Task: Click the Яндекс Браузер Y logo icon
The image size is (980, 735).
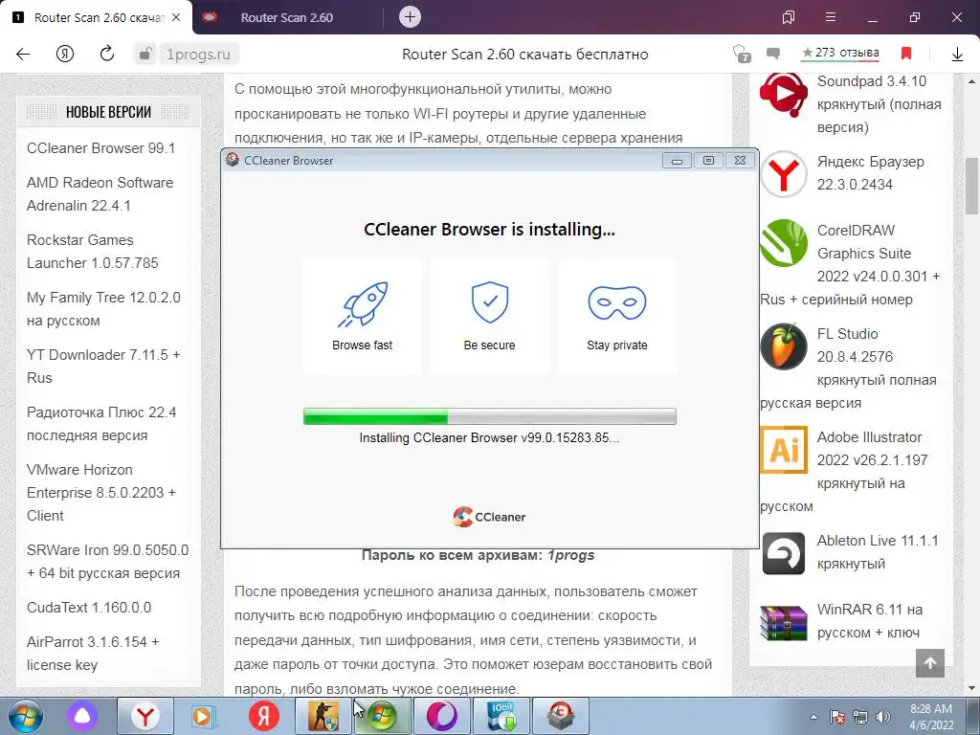Action: [784, 174]
